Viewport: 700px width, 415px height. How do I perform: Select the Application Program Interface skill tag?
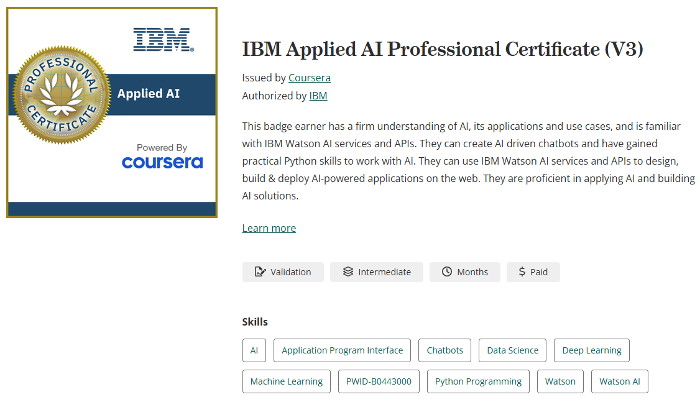tap(342, 350)
